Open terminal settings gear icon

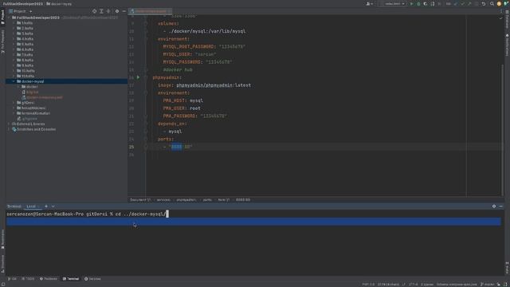pos(494,206)
